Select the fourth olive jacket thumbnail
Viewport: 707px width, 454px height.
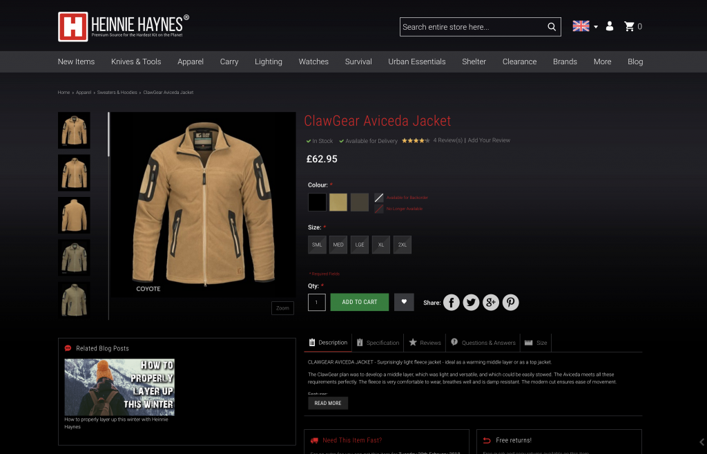(x=74, y=258)
